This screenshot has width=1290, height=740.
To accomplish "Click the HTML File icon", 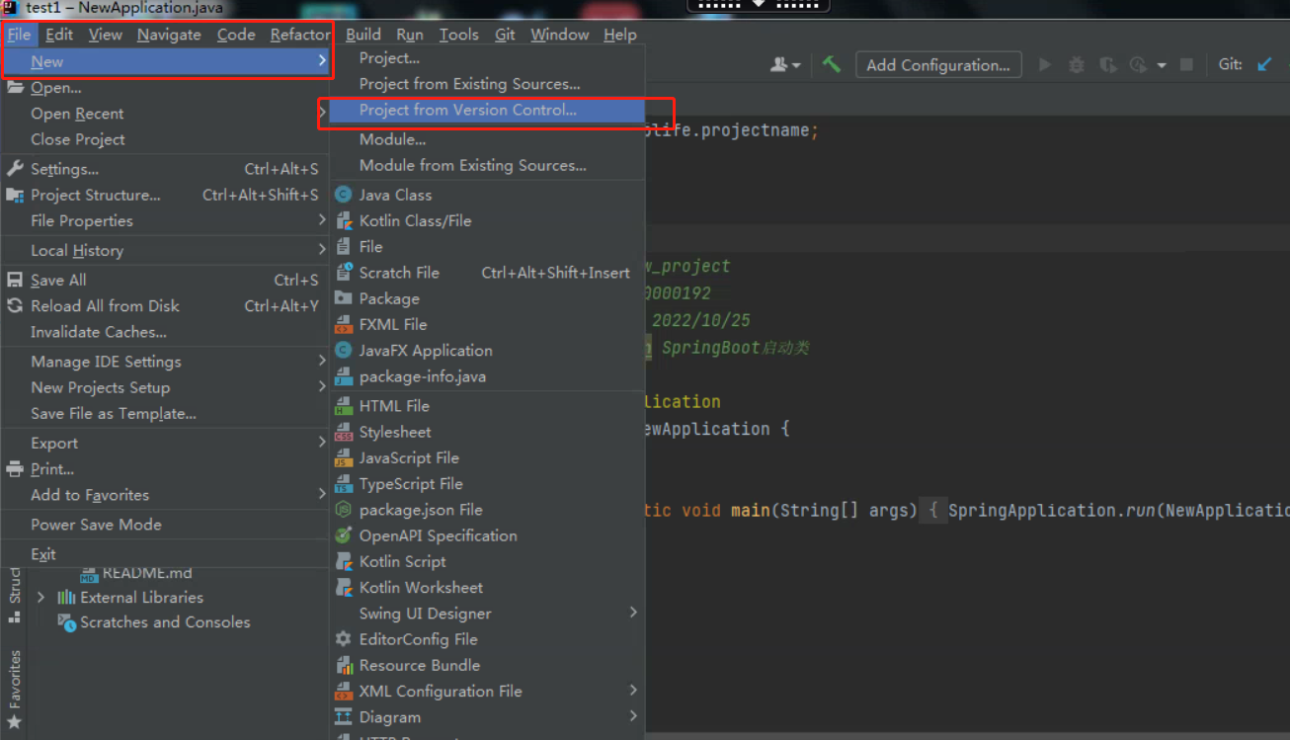I will 343,406.
